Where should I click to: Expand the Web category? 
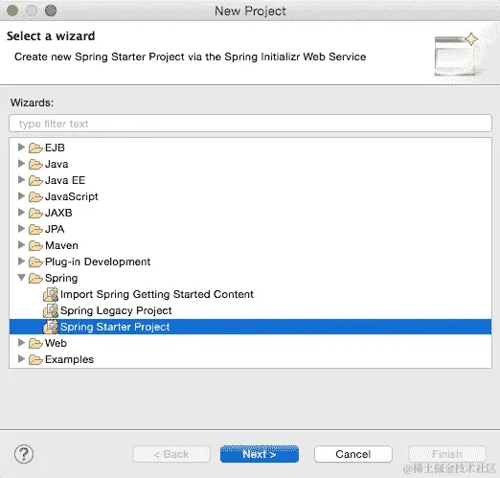[21, 343]
